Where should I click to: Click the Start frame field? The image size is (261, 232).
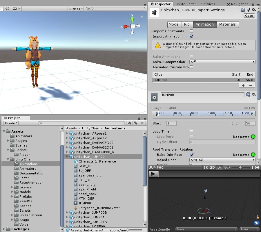coord(171,123)
